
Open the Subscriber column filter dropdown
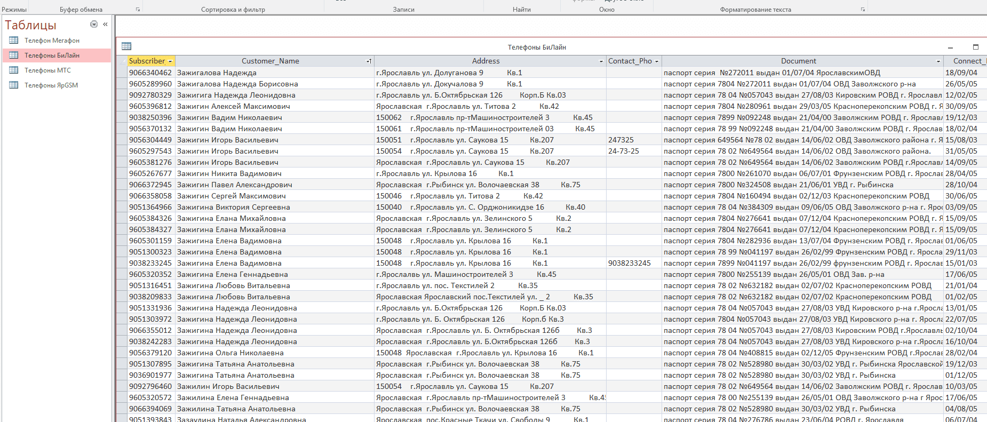click(170, 61)
